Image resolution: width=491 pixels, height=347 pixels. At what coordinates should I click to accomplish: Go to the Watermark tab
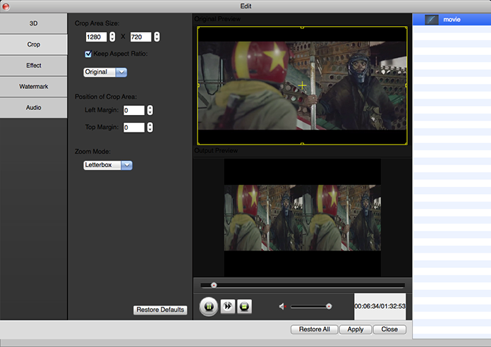(x=33, y=87)
